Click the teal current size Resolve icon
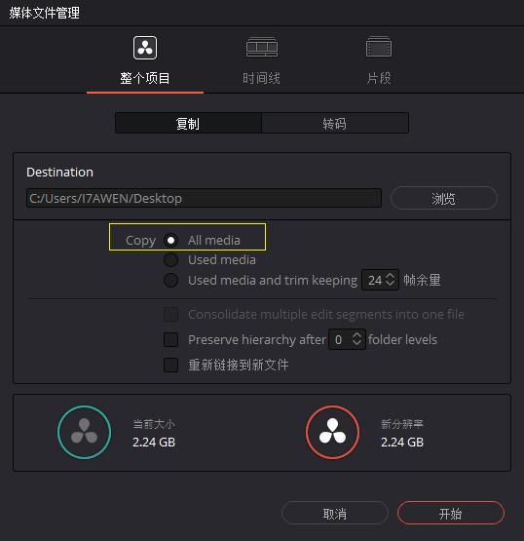524x541 pixels. pyautogui.click(x=84, y=433)
